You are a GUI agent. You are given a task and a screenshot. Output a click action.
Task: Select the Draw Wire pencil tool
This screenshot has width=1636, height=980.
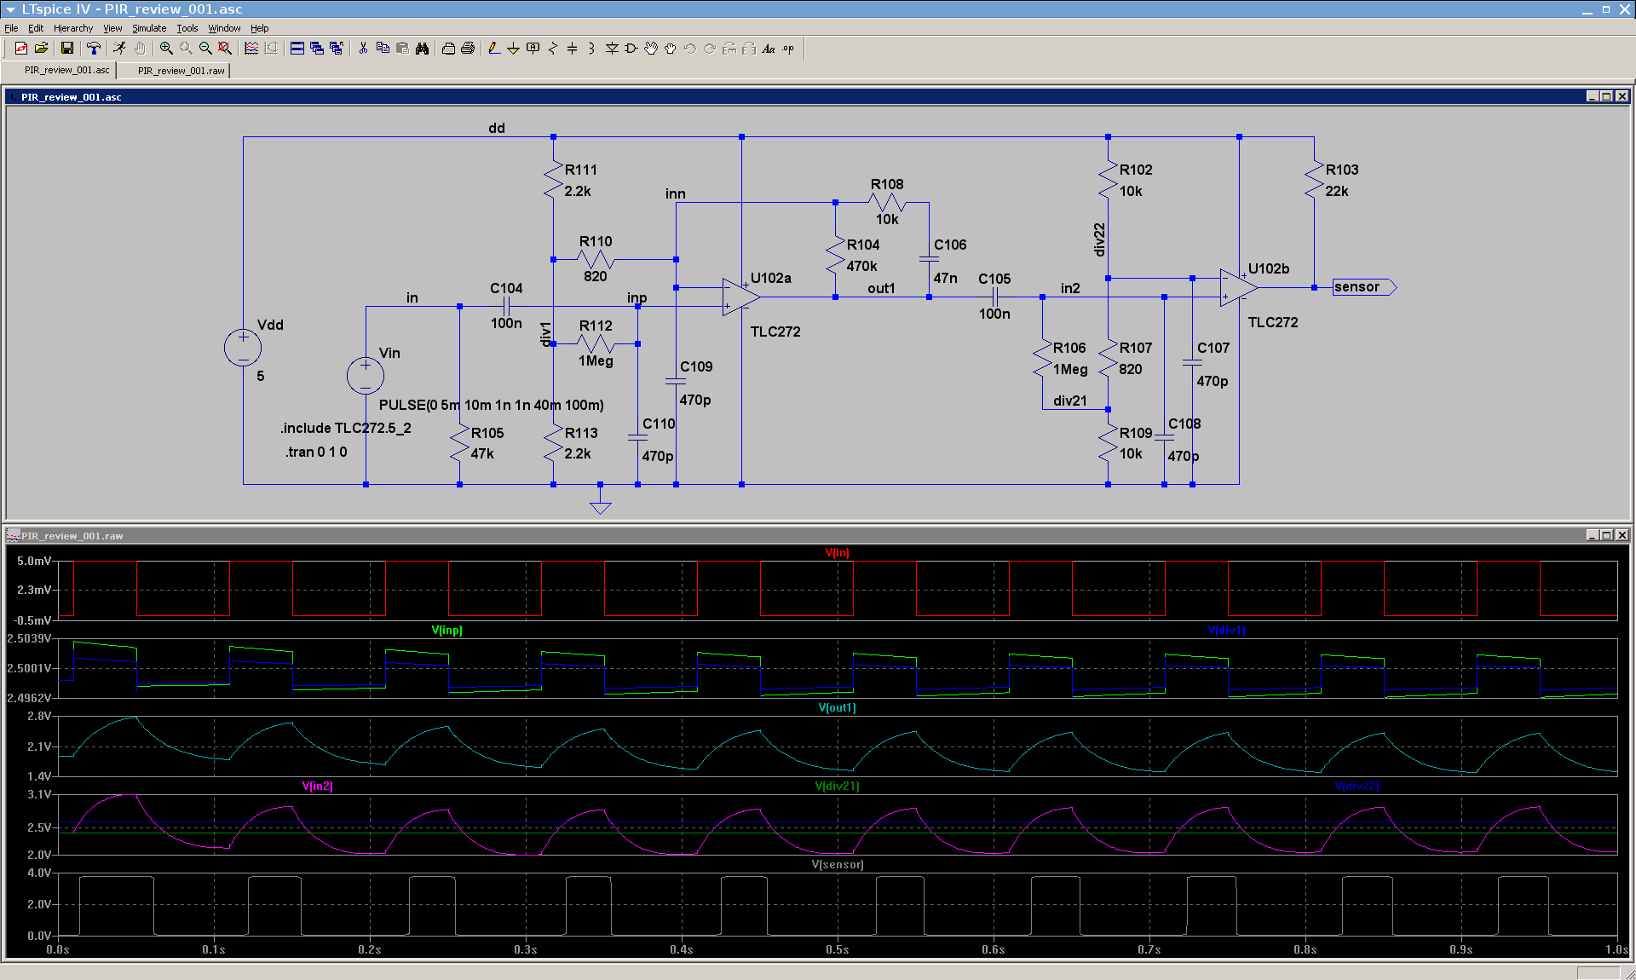(x=494, y=49)
